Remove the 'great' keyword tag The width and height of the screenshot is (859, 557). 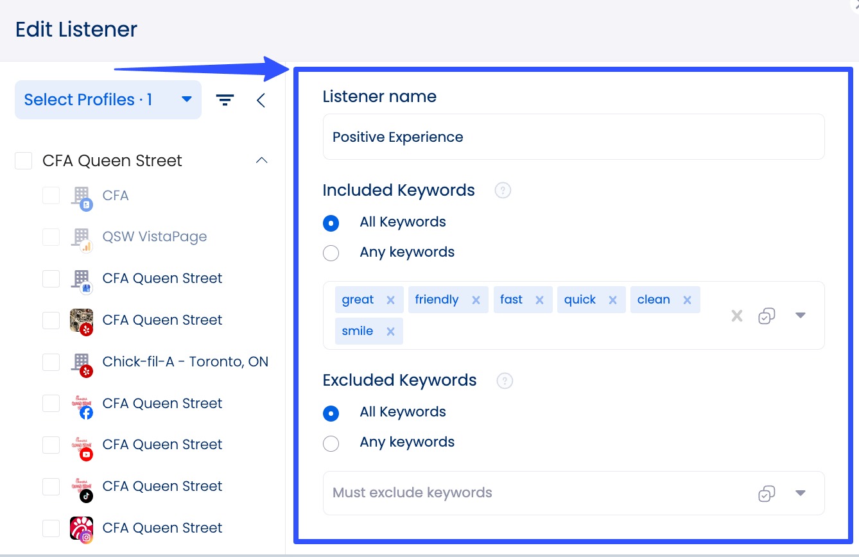[x=390, y=300]
